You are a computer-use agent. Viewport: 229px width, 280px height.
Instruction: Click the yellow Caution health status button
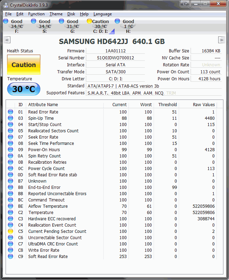click(24, 65)
